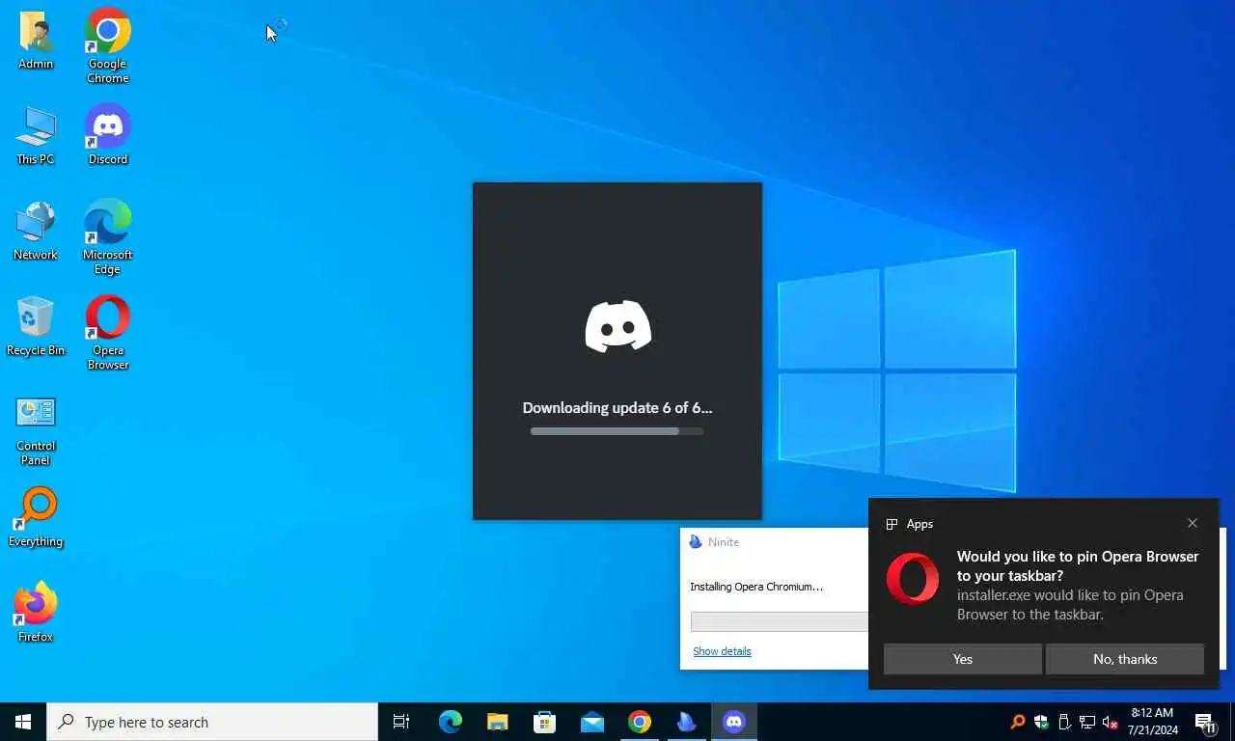Open the Mail app from the taskbar
The image size is (1235, 741).
592,722
